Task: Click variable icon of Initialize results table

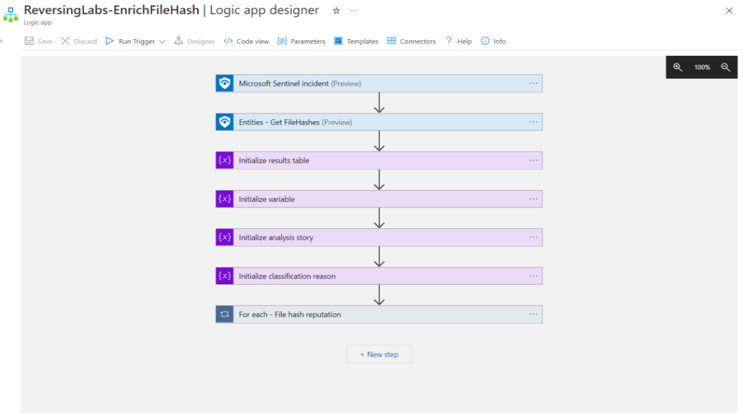Action: (x=224, y=161)
